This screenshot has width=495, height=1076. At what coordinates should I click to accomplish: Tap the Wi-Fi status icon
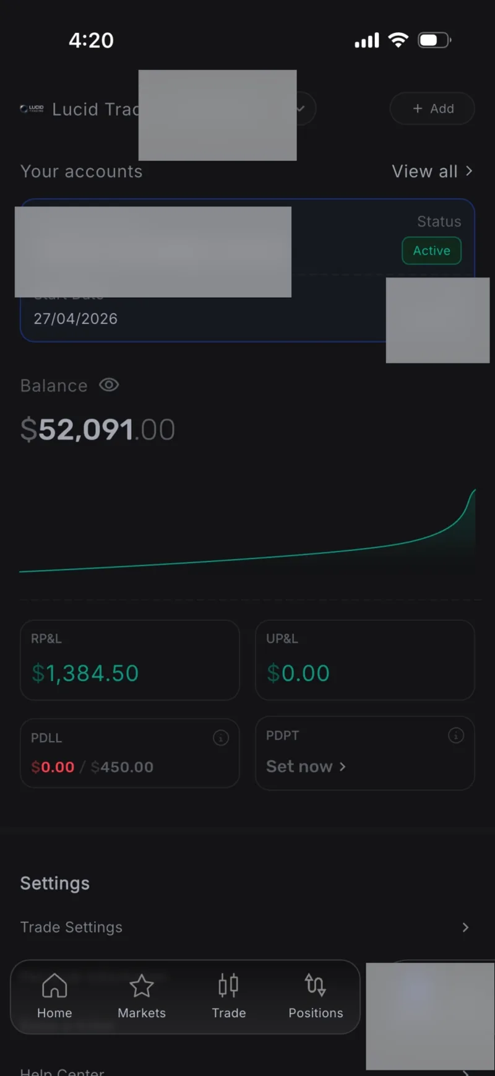click(x=398, y=40)
